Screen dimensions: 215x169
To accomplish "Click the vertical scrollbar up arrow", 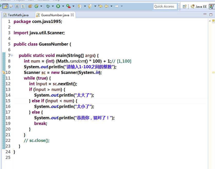I will pos(210,21).
